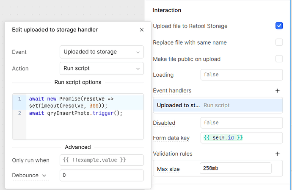Enable Replace file with same name
The height and width of the screenshot is (190, 292).
[x=279, y=42]
